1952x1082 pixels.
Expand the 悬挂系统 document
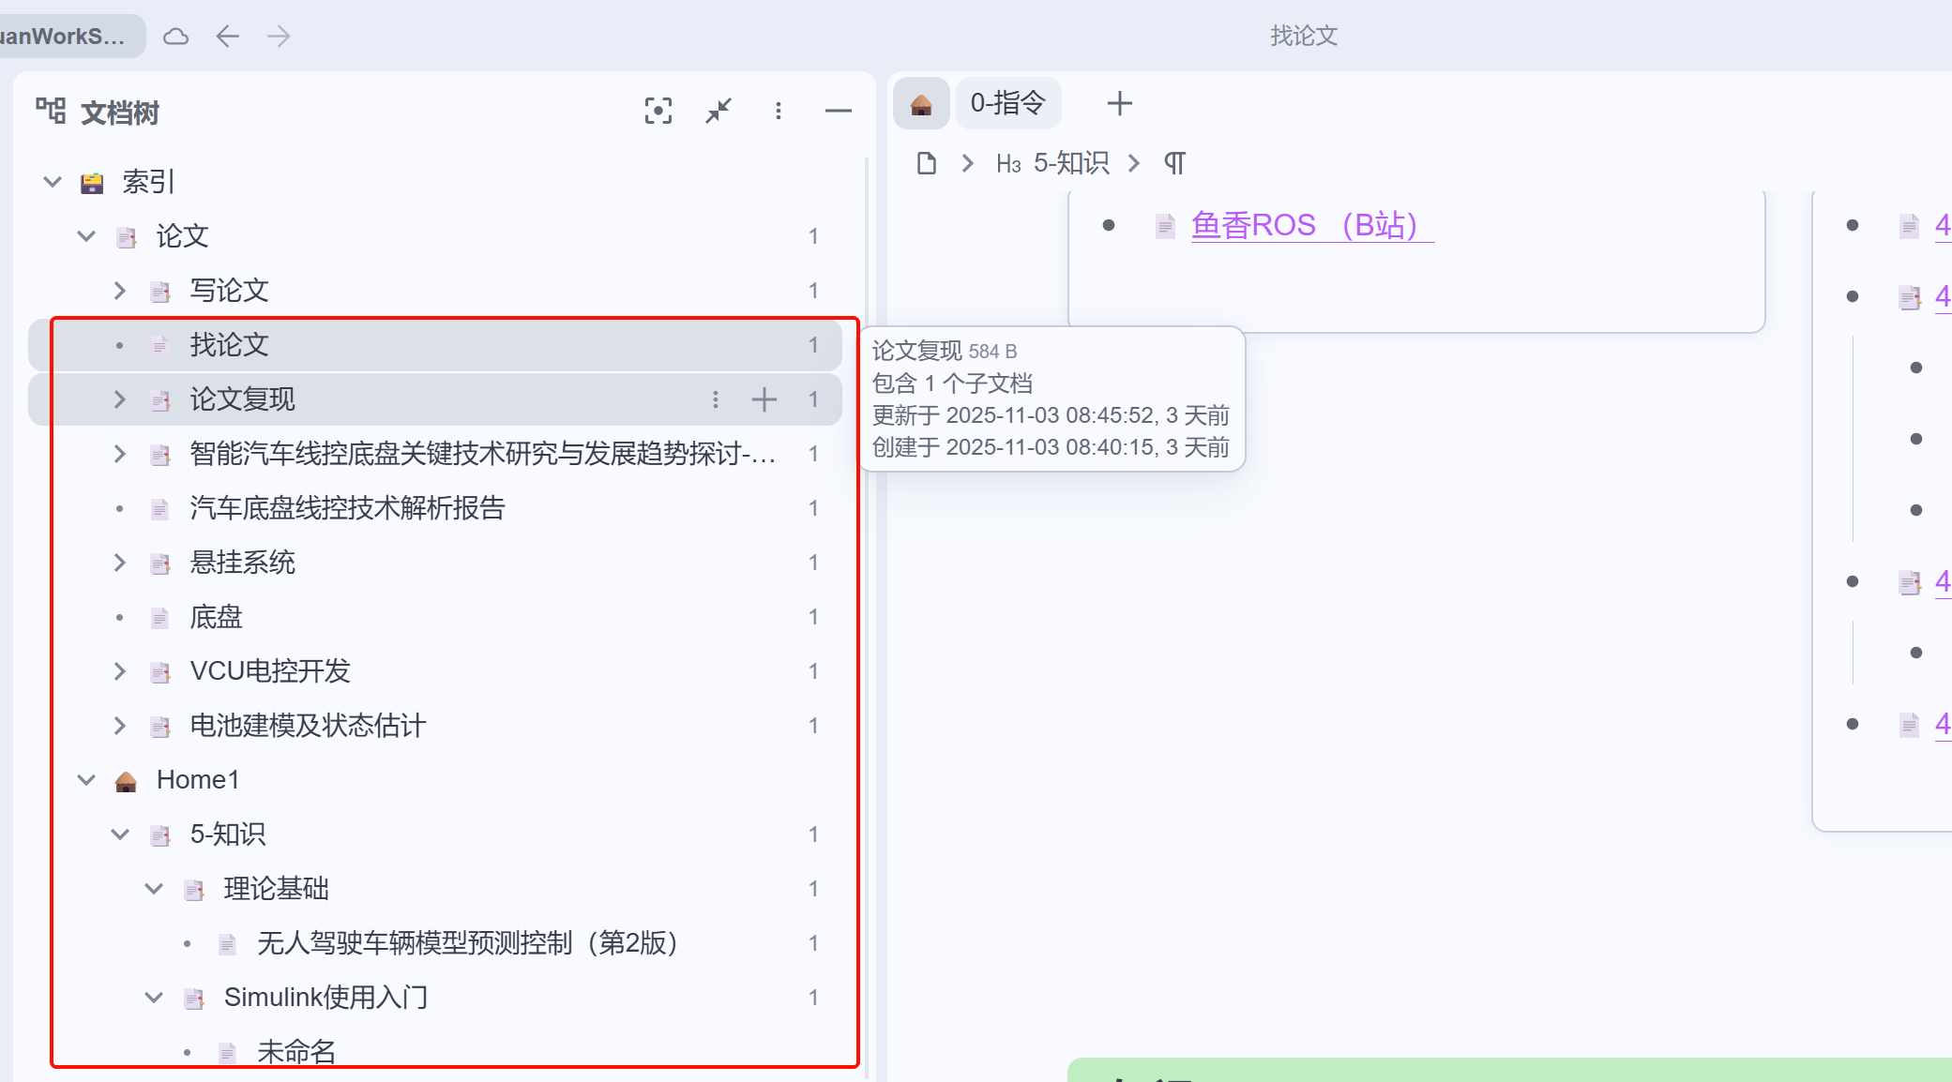coord(119,563)
